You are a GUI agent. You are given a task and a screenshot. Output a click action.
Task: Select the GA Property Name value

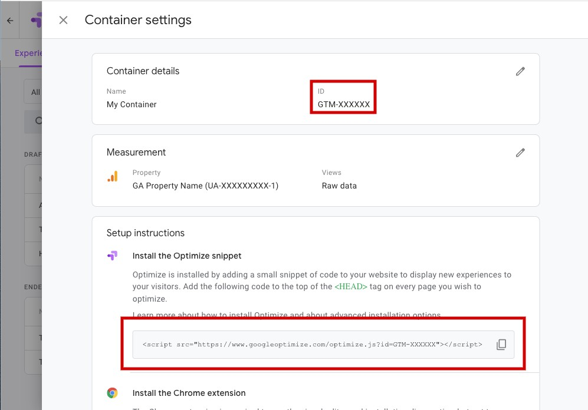pyautogui.click(x=205, y=186)
